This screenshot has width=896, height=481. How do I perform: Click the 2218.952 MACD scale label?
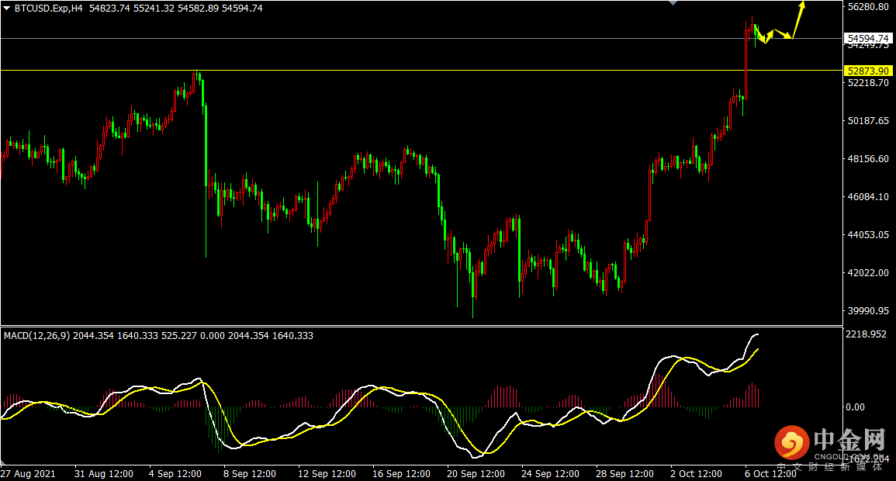click(867, 334)
